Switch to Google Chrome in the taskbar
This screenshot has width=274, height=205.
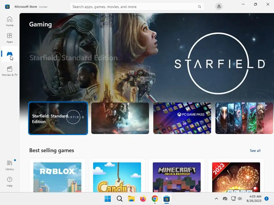coord(155,199)
